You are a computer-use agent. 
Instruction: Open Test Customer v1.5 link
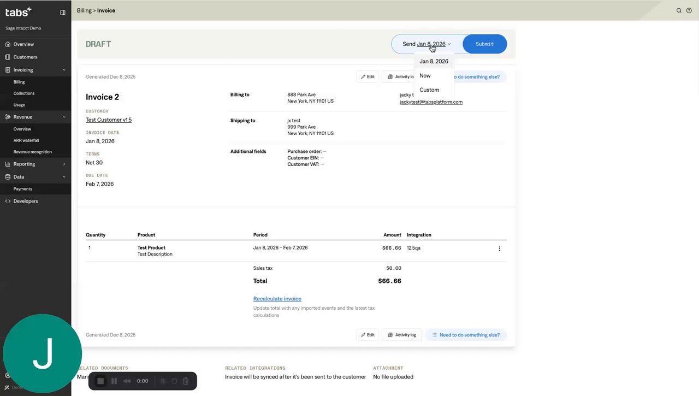[x=109, y=120]
